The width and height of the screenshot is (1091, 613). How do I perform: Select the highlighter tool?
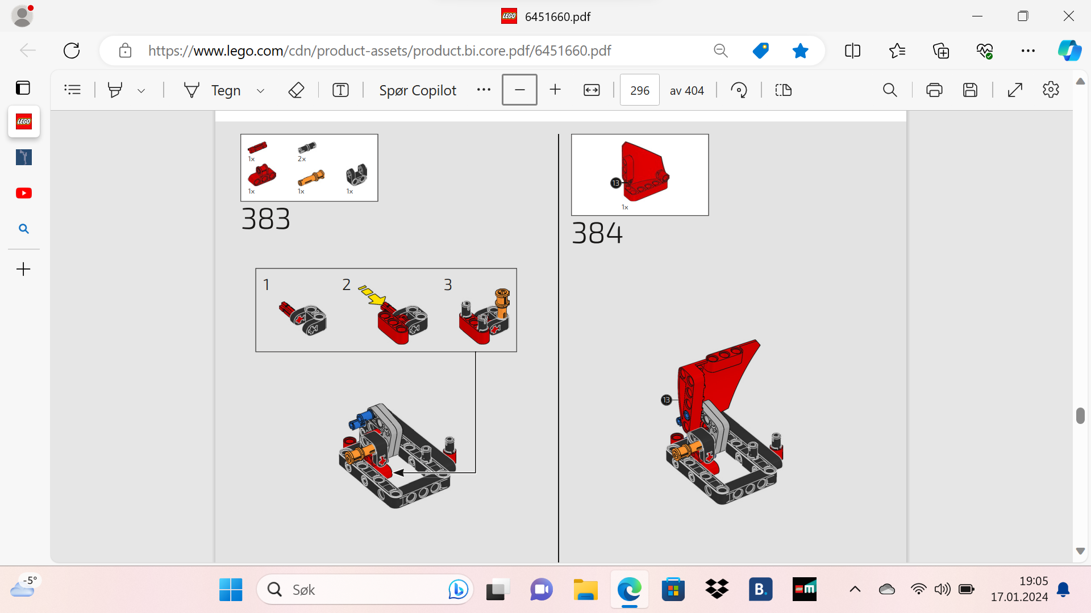pos(115,90)
